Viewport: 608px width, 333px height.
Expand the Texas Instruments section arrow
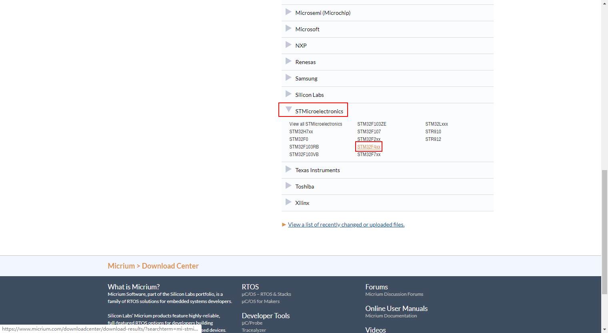288,169
